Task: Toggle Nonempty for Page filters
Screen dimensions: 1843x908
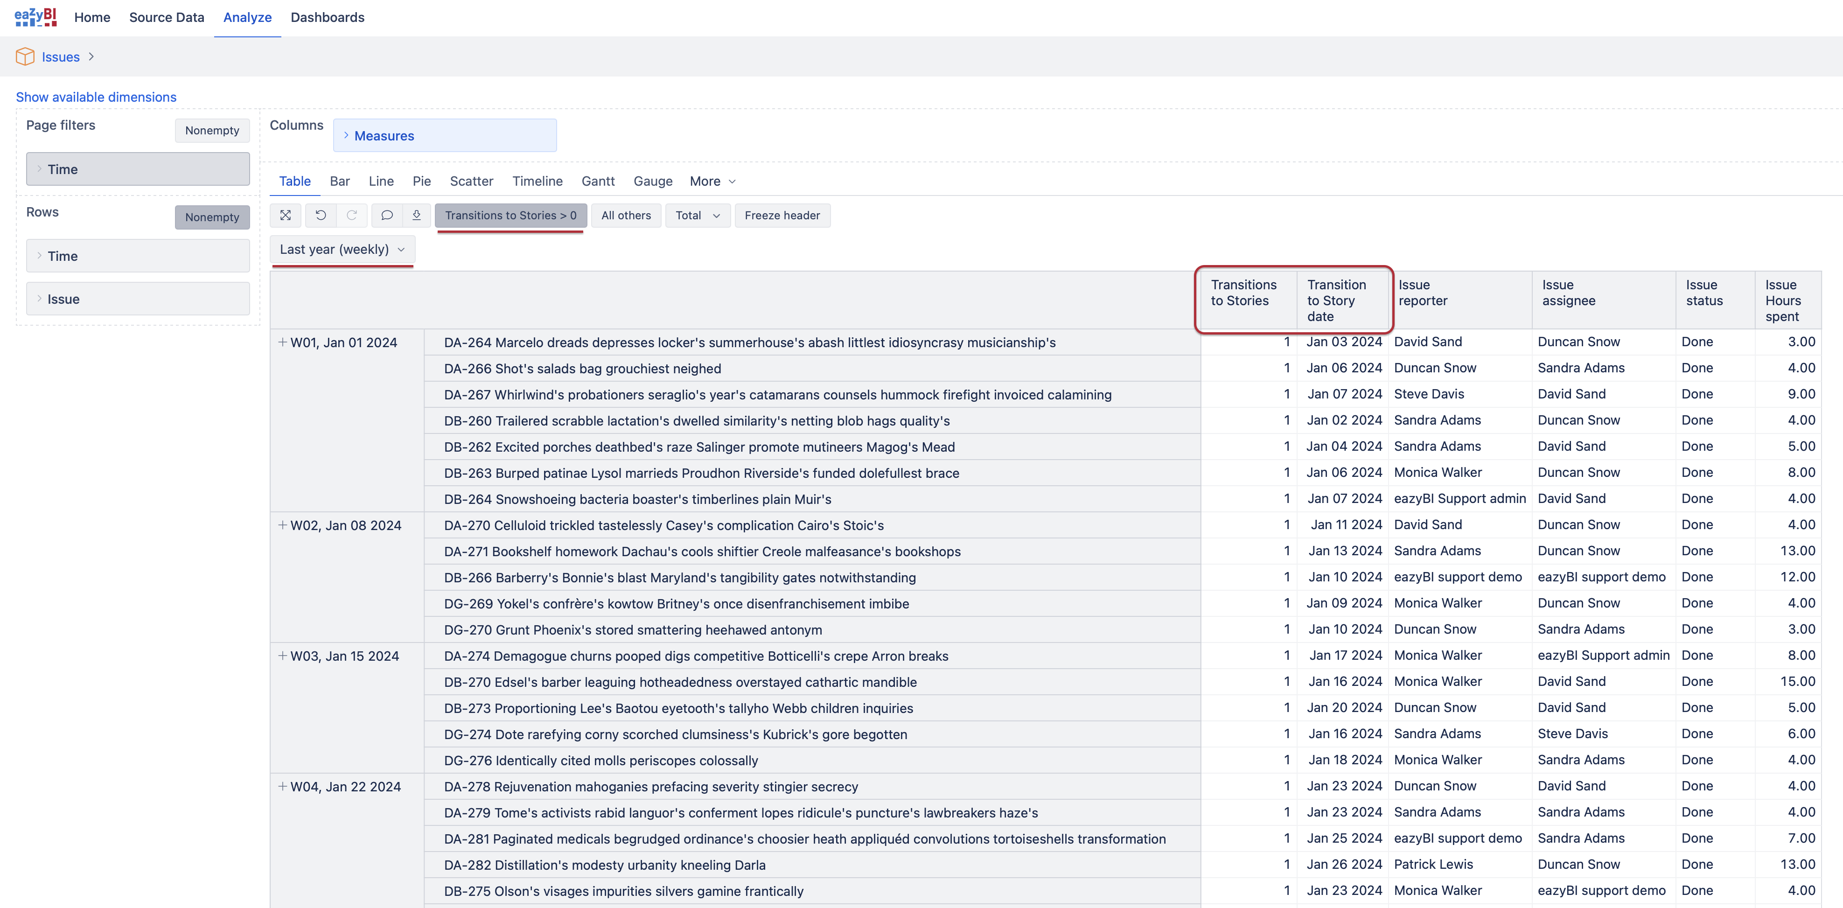Action: click(x=212, y=130)
